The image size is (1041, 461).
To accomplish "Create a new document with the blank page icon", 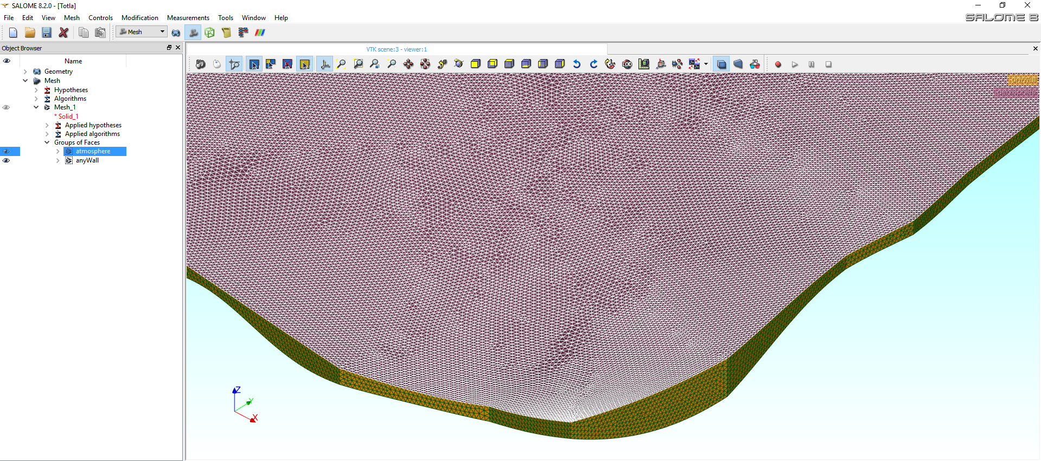I will tap(13, 33).
